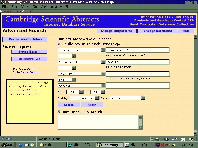Expand the Anywhere field dropdown

pyautogui.click(x=103, y=86)
